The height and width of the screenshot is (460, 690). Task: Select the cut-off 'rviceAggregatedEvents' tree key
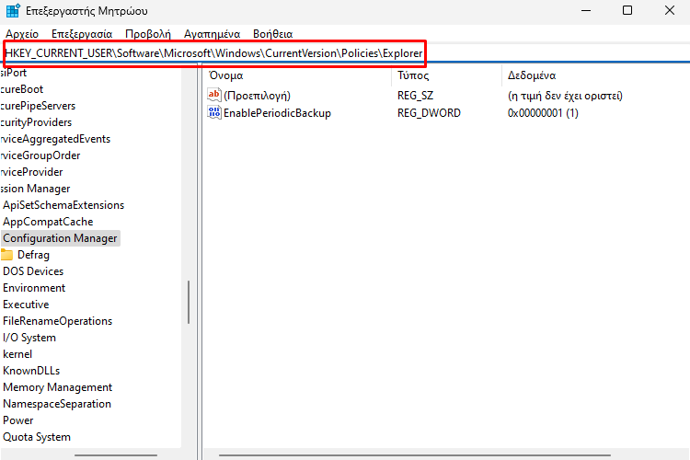pos(55,139)
